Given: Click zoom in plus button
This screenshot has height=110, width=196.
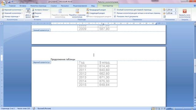Looking at the screenshot, I should coord(192,108).
